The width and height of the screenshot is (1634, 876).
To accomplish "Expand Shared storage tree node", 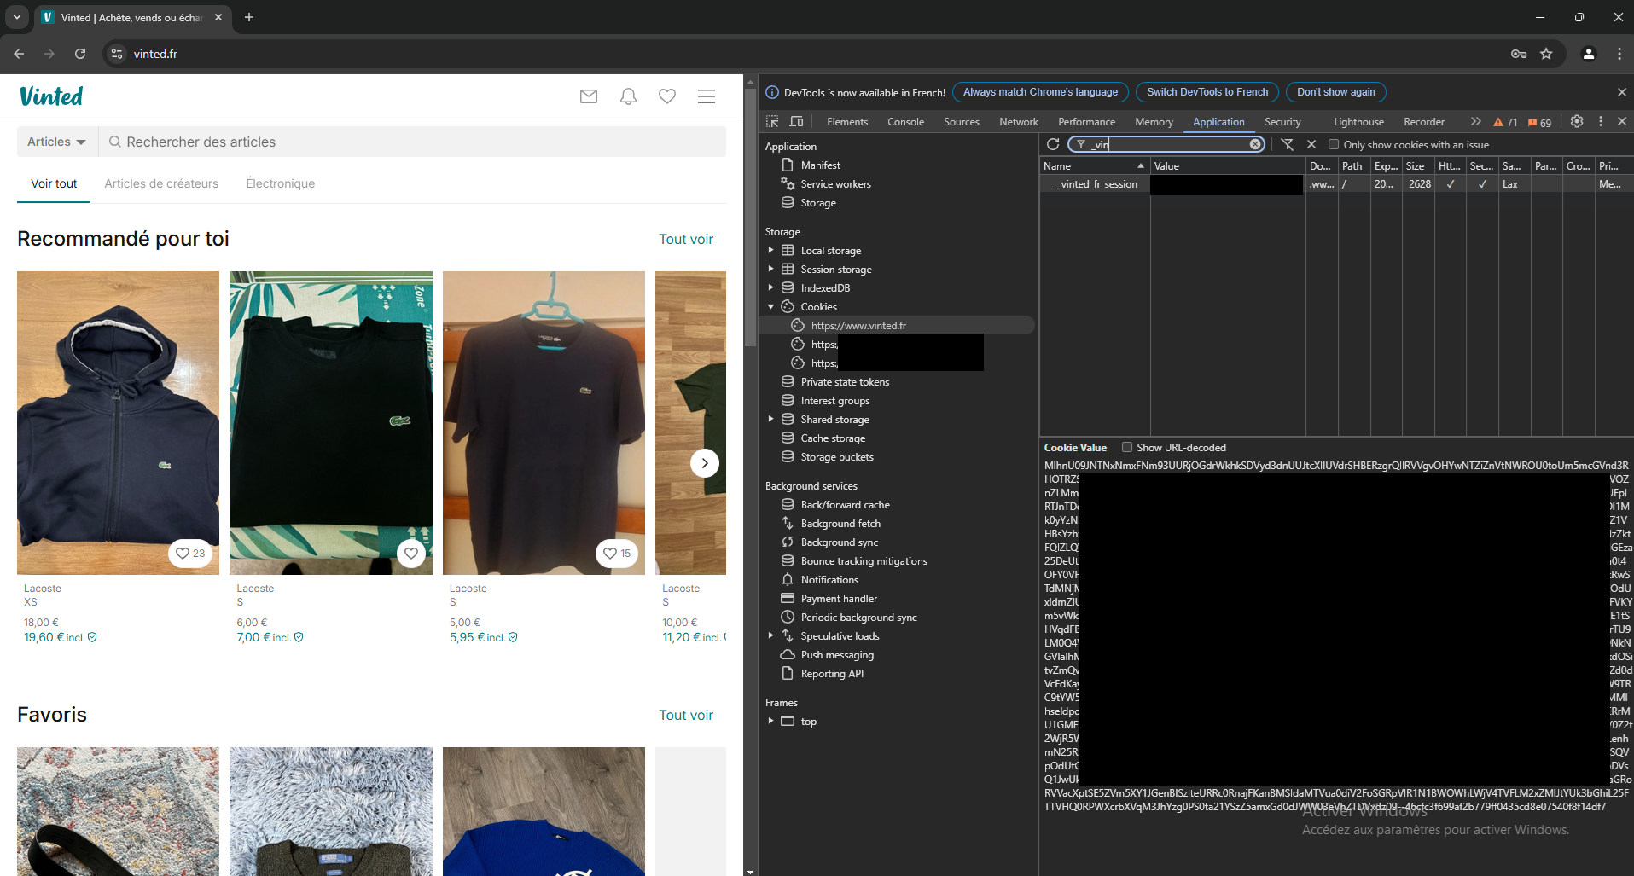I will pyautogui.click(x=770, y=419).
